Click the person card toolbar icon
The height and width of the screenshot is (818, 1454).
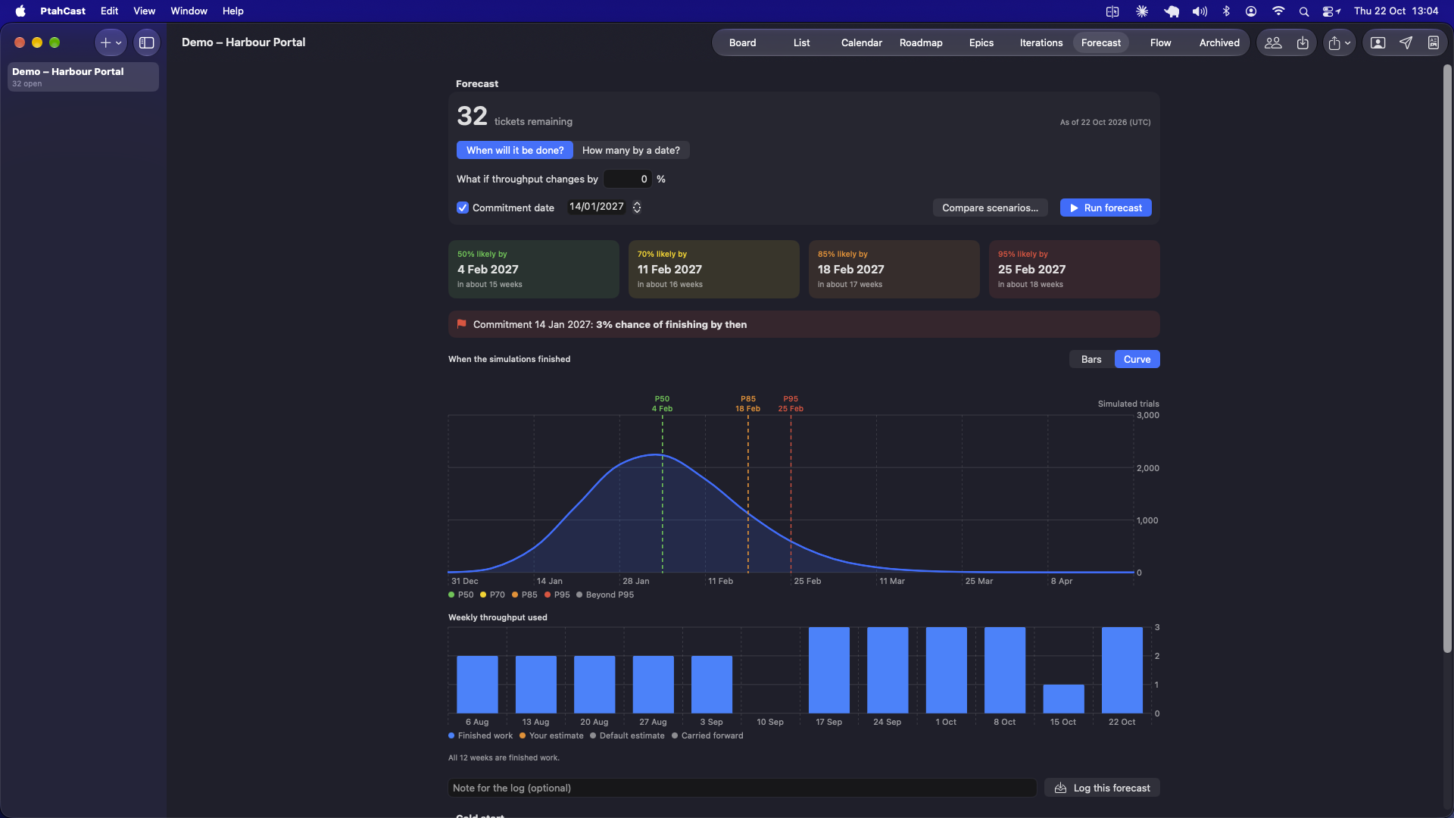(1378, 43)
